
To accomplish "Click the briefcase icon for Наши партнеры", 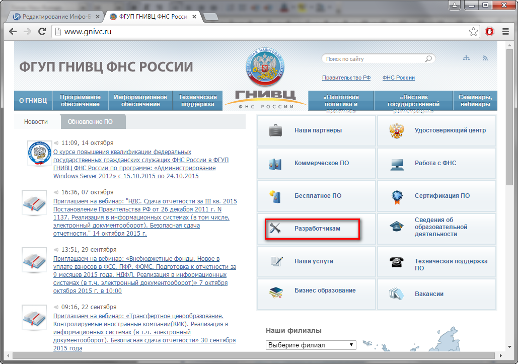I will tap(275, 130).
